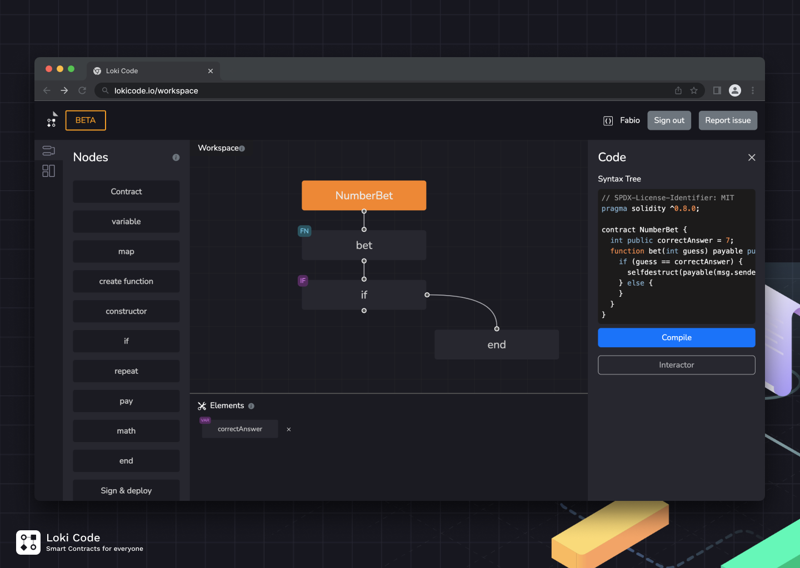Click the IF badge on the if node
Image resolution: width=800 pixels, height=568 pixels.
pyautogui.click(x=303, y=281)
